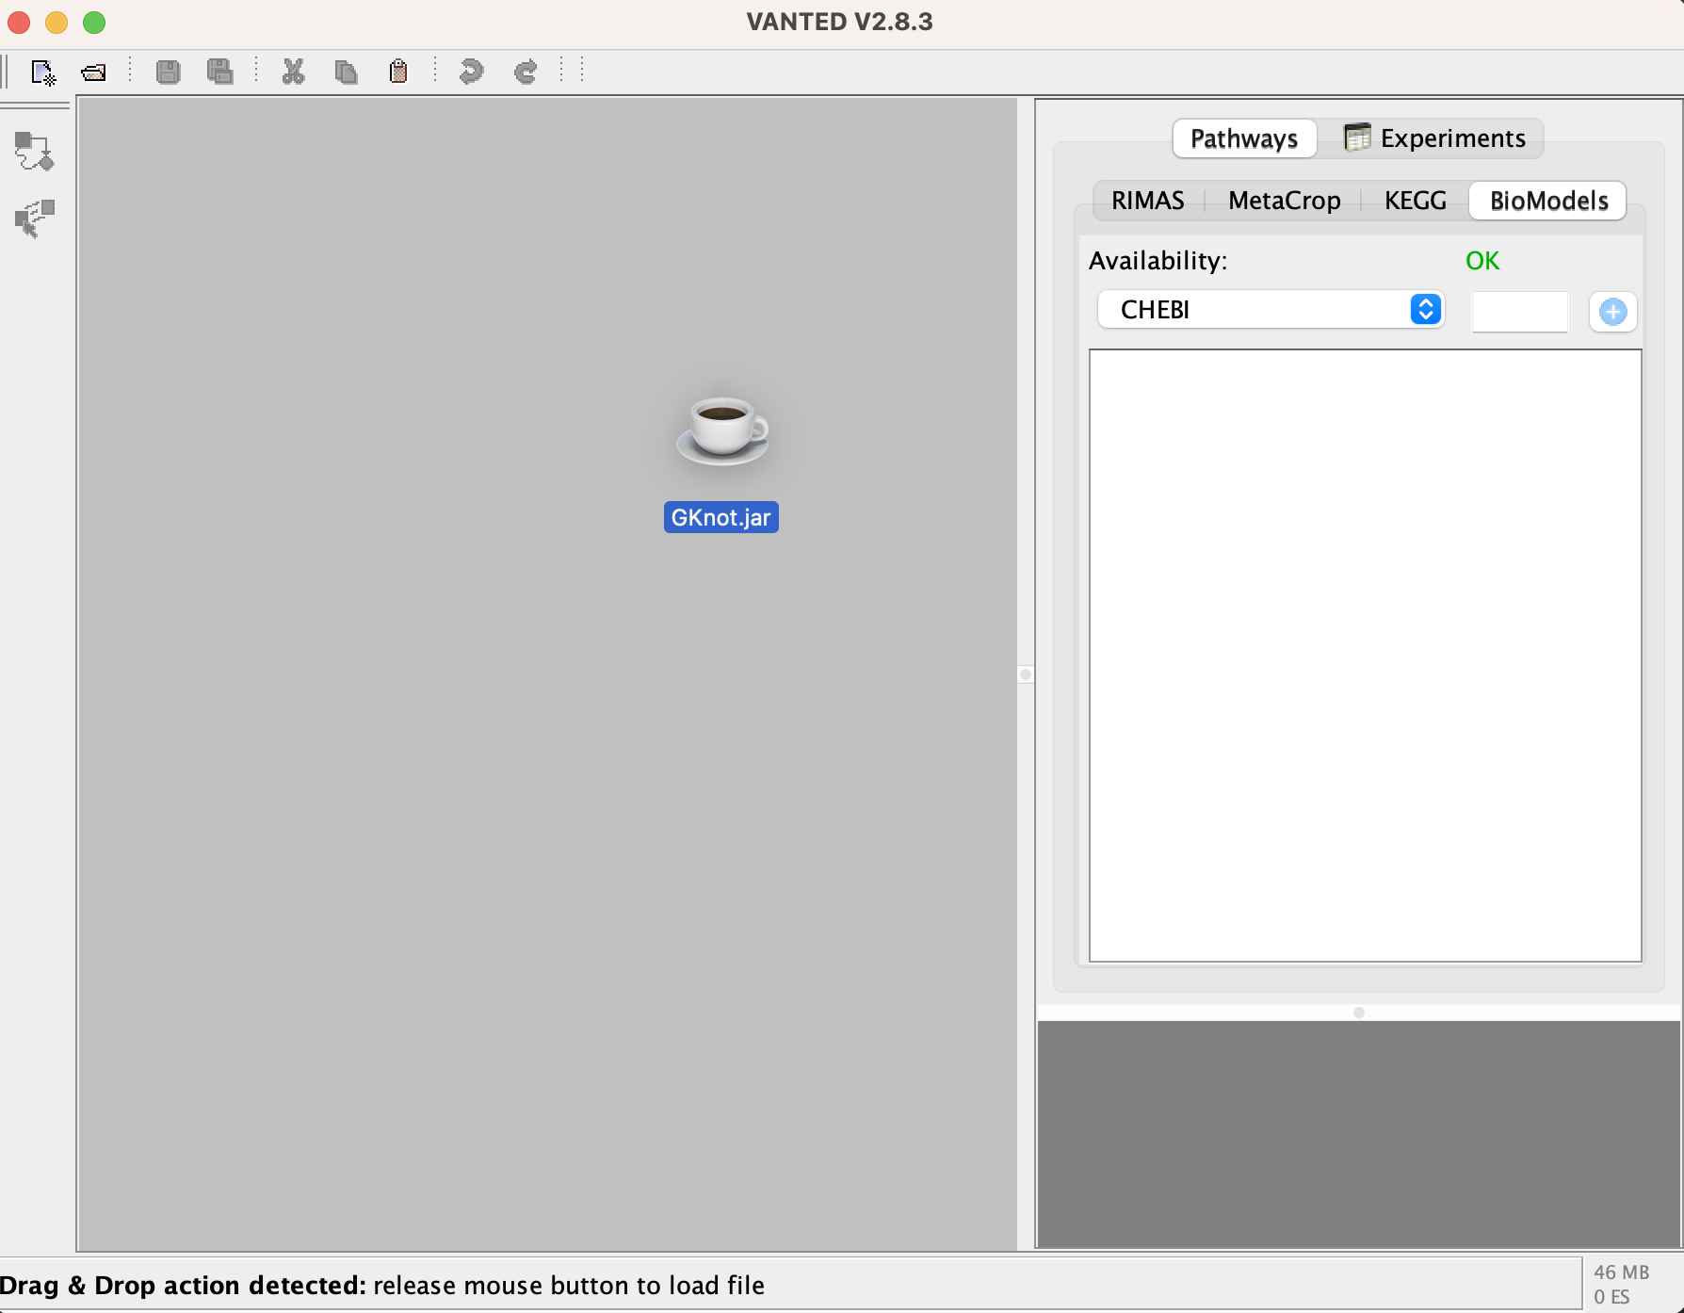The width and height of the screenshot is (1684, 1313).
Task: Open a file with the folder icon
Action: [93, 73]
